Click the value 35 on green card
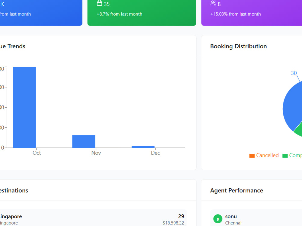This screenshot has height=226, width=302. [107, 4]
